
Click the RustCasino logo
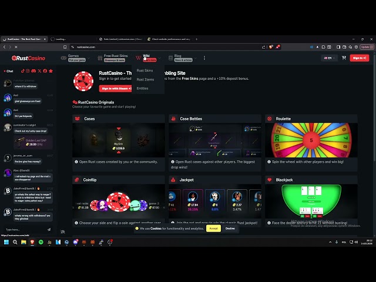click(28, 58)
